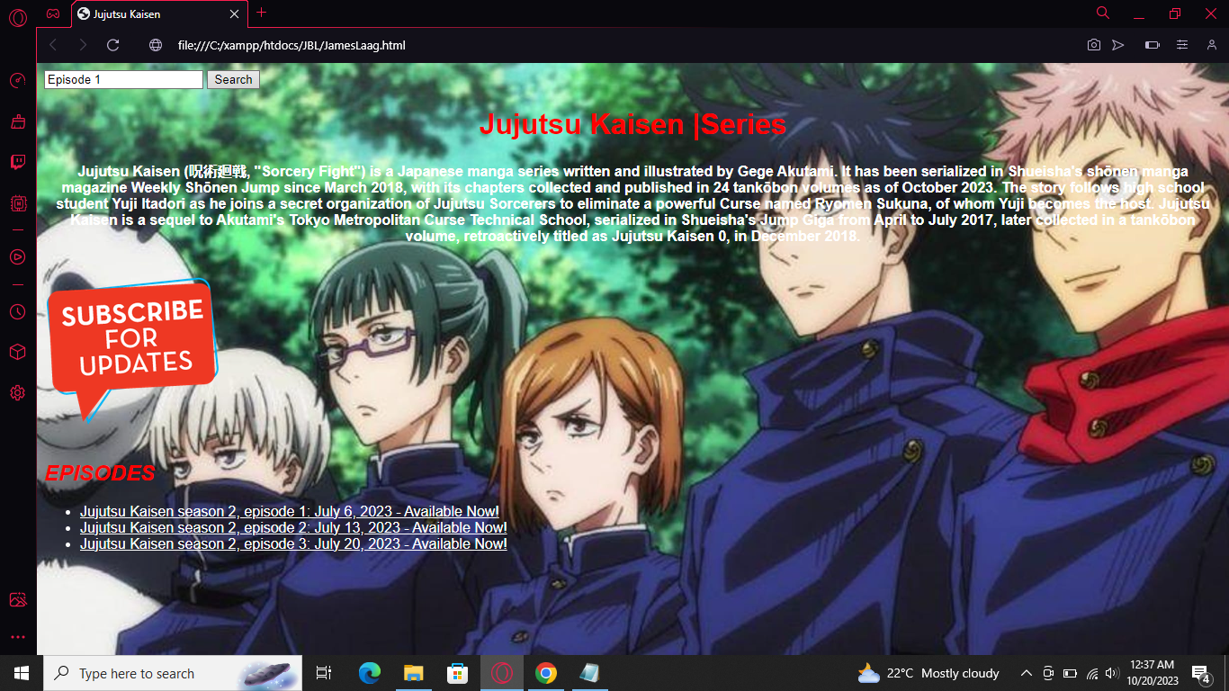Open GX Control speedometer panel in sidebar
The width and height of the screenshot is (1229, 691).
coord(18,81)
